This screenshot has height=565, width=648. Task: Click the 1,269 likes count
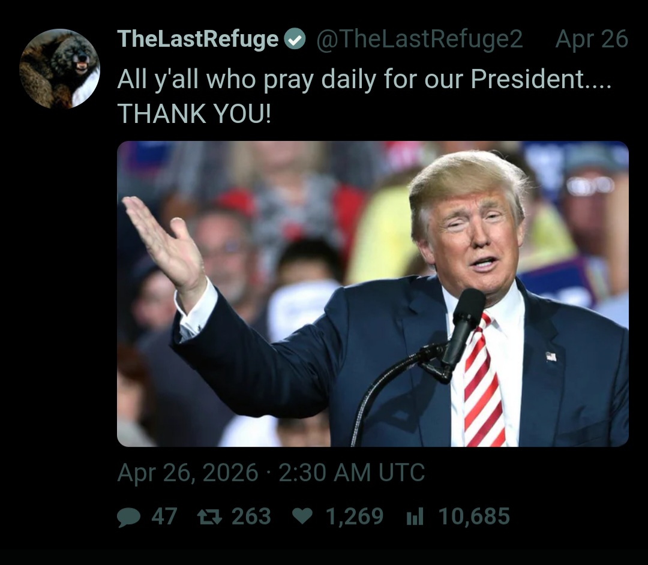point(355,516)
